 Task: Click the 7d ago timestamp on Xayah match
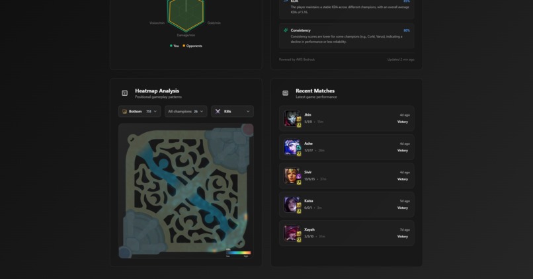pos(405,229)
